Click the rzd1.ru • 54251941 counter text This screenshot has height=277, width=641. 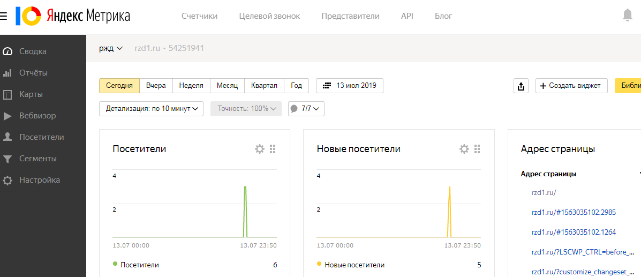click(x=169, y=48)
